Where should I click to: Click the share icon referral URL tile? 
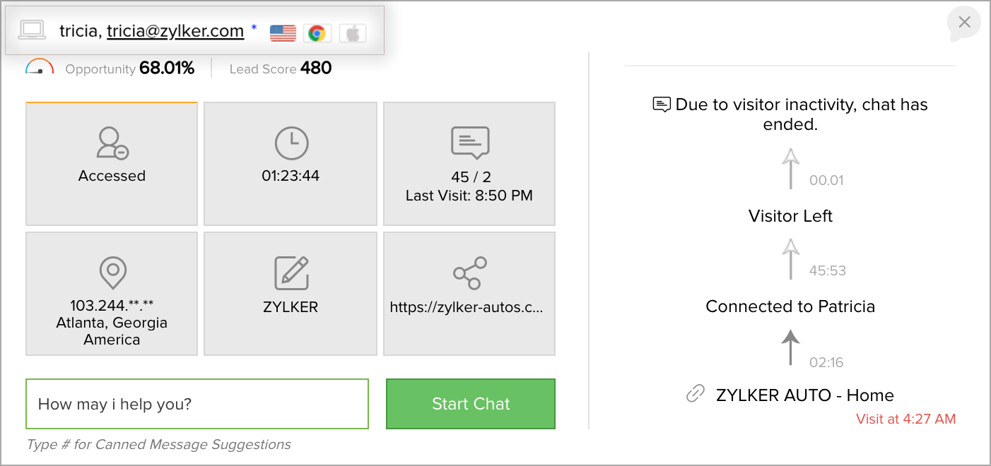pos(469,294)
